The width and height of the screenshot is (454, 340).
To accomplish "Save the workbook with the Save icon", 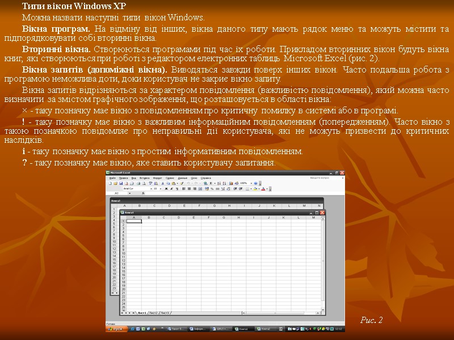I will coord(121,182).
